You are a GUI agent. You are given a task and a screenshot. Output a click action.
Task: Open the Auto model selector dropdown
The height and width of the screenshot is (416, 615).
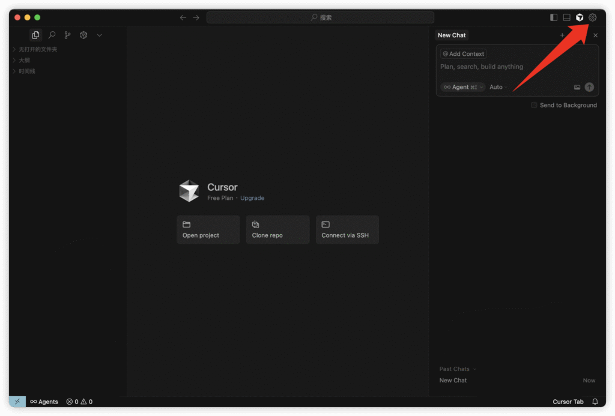(497, 87)
